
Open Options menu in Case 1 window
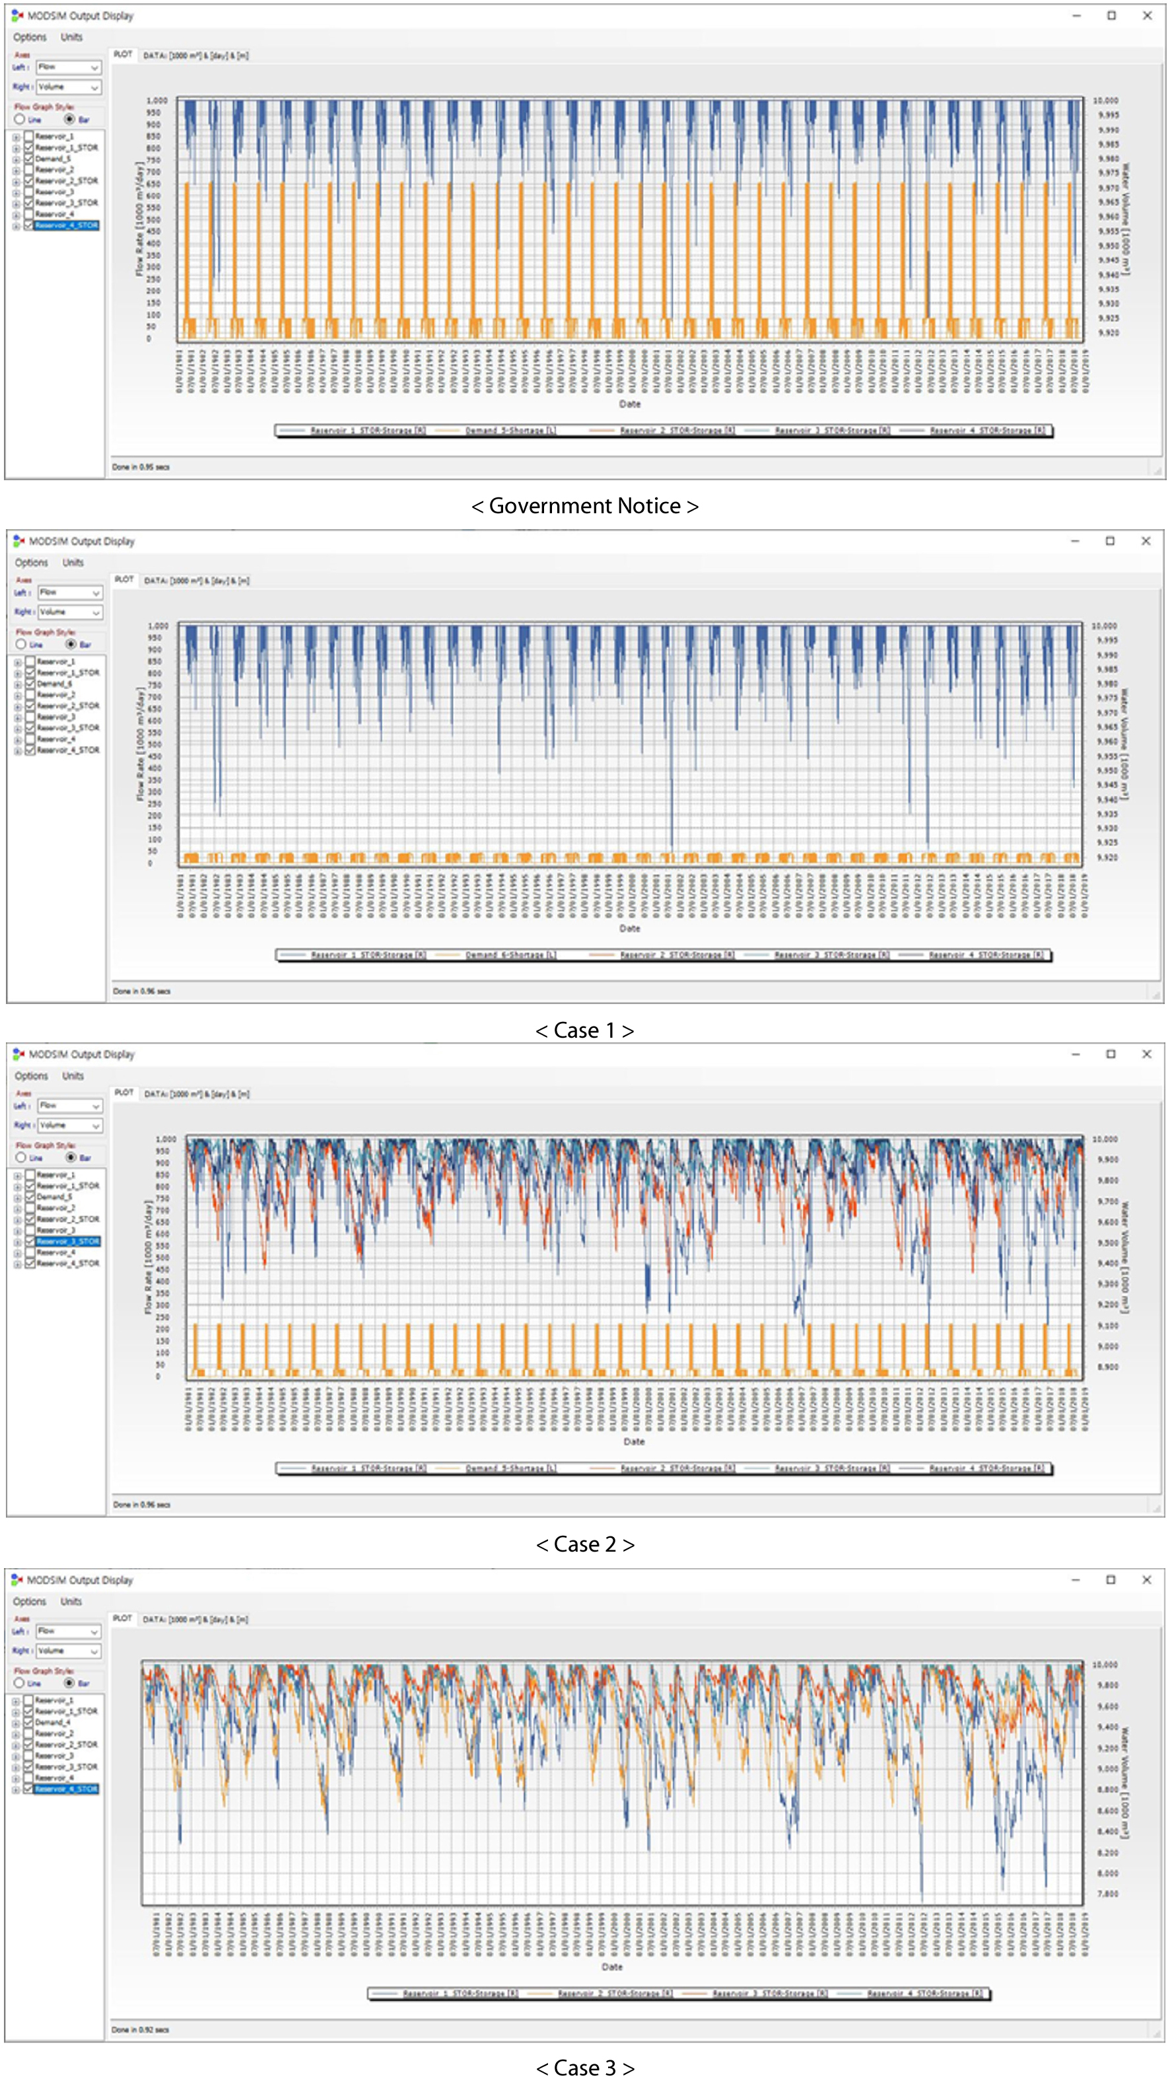tap(32, 563)
